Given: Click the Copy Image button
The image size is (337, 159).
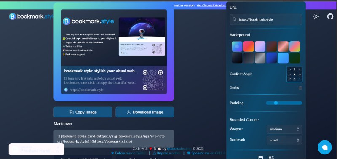Looking at the screenshot, I should click(83, 112).
